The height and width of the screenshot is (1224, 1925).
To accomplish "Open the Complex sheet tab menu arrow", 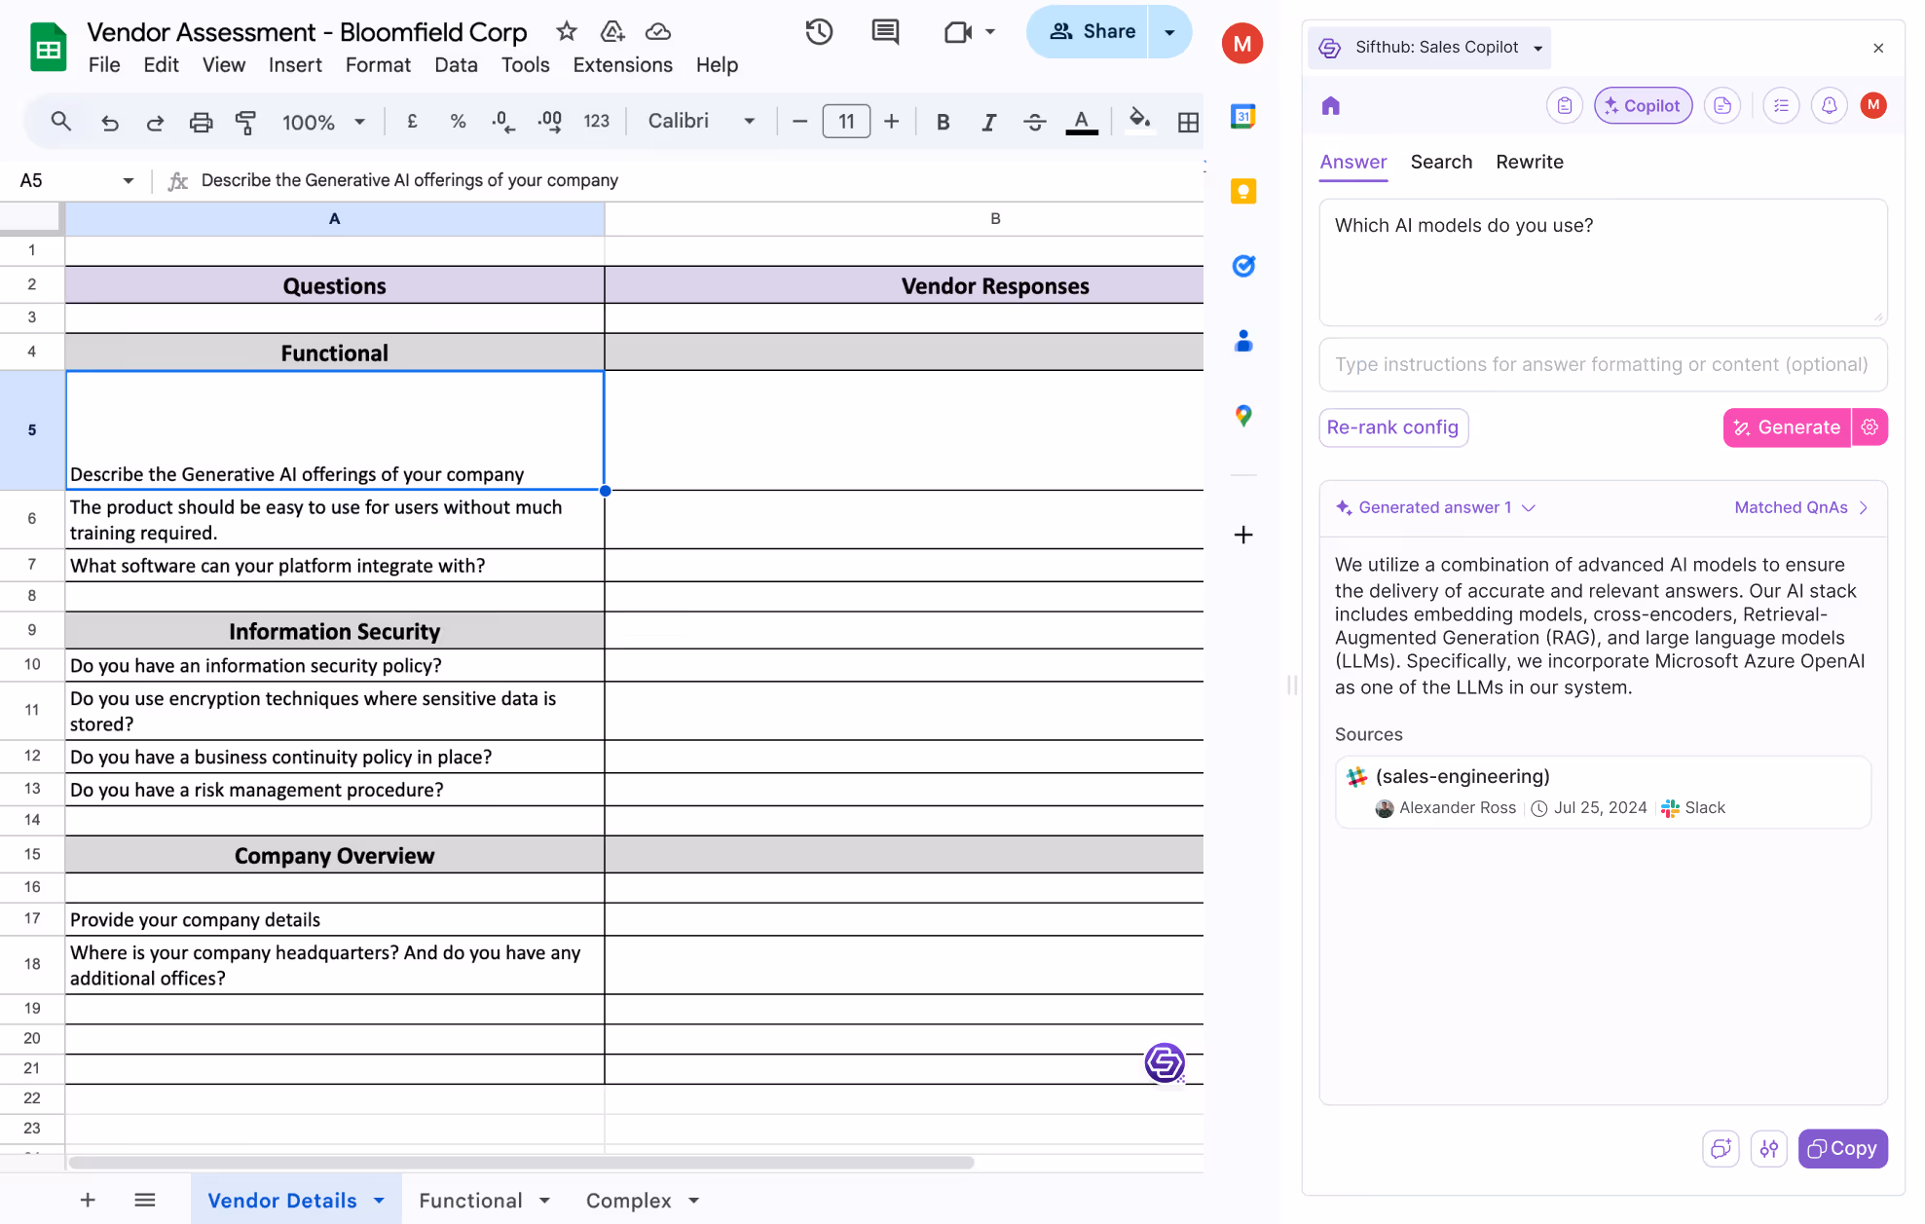I will [x=694, y=1201].
